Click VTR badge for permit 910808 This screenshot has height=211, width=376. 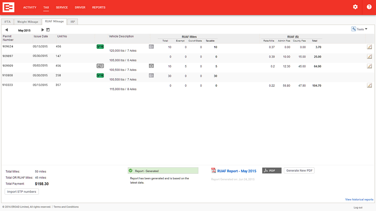click(x=100, y=76)
